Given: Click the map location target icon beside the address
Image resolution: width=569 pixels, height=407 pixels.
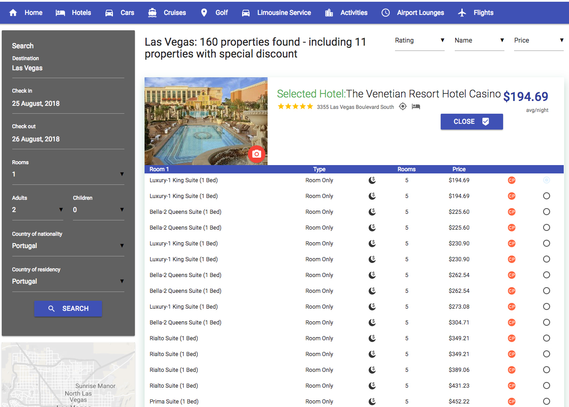Looking at the screenshot, I should pyautogui.click(x=402, y=106).
